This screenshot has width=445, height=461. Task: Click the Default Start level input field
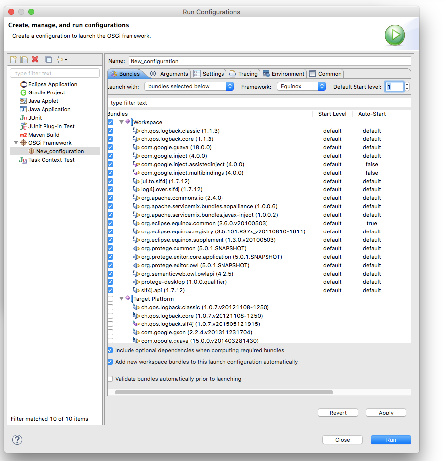[394, 87]
